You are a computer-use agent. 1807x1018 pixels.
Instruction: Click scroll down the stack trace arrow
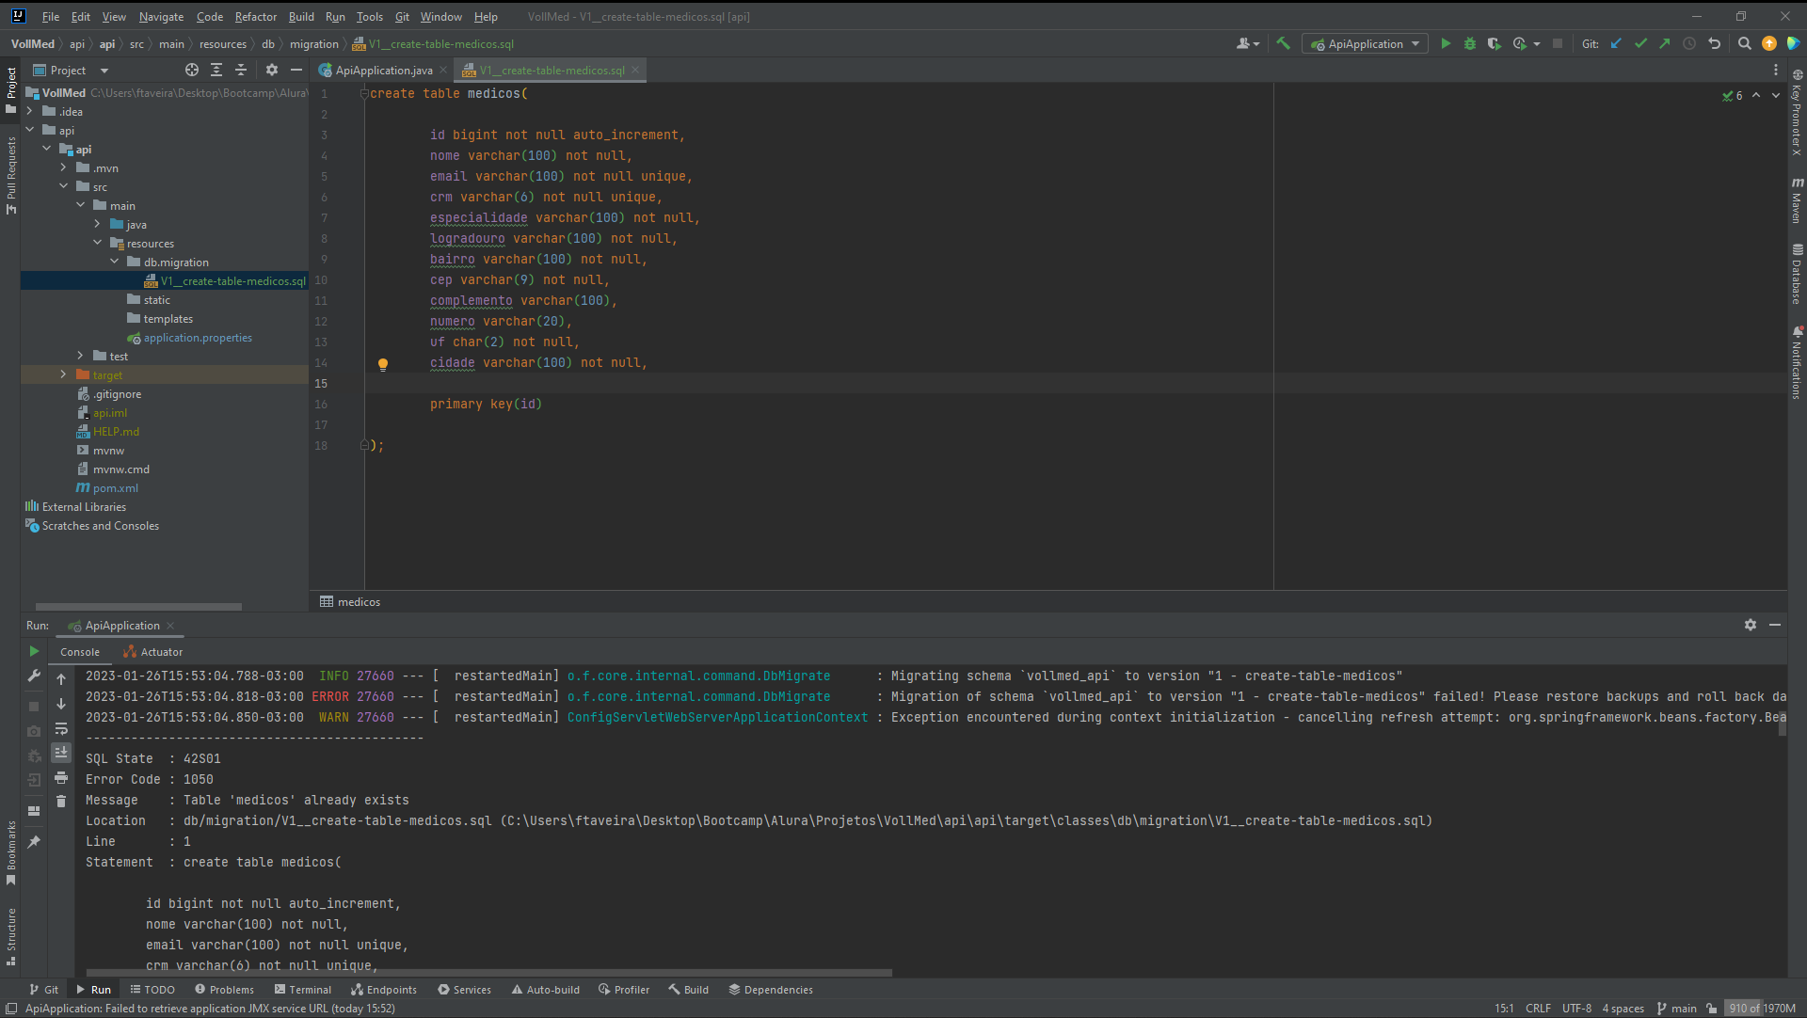[x=61, y=704]
